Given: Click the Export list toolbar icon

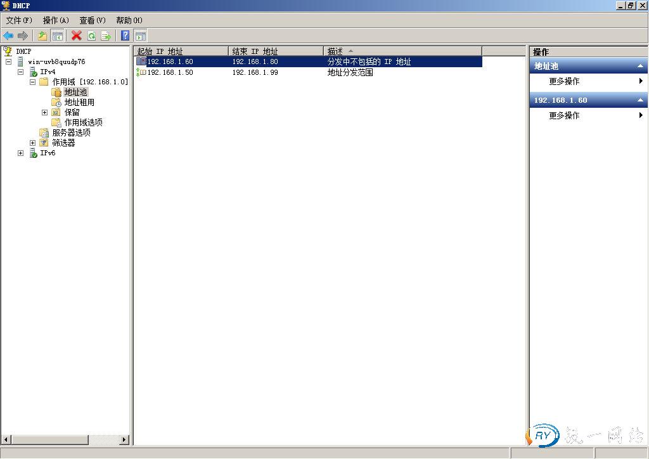Looking at the screenshot, I should pos(106,36).
